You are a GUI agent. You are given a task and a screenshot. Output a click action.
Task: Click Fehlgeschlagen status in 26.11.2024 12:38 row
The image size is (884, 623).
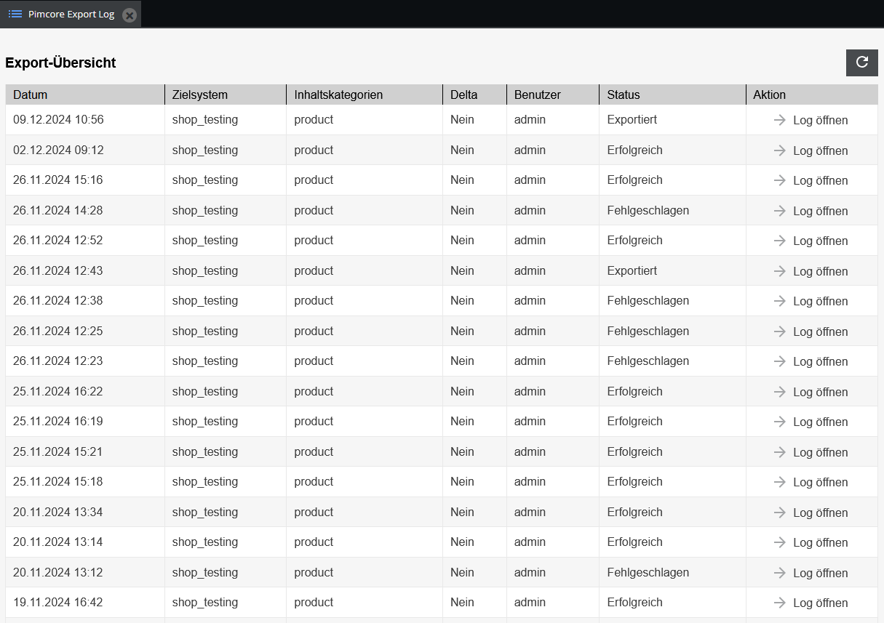648,300
